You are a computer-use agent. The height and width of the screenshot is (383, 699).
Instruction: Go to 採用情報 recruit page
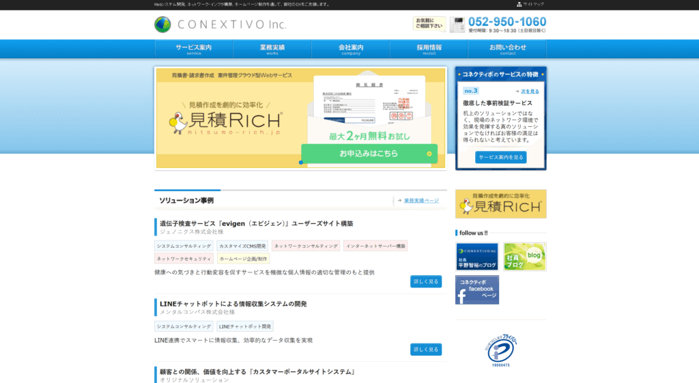coord(429,49)
